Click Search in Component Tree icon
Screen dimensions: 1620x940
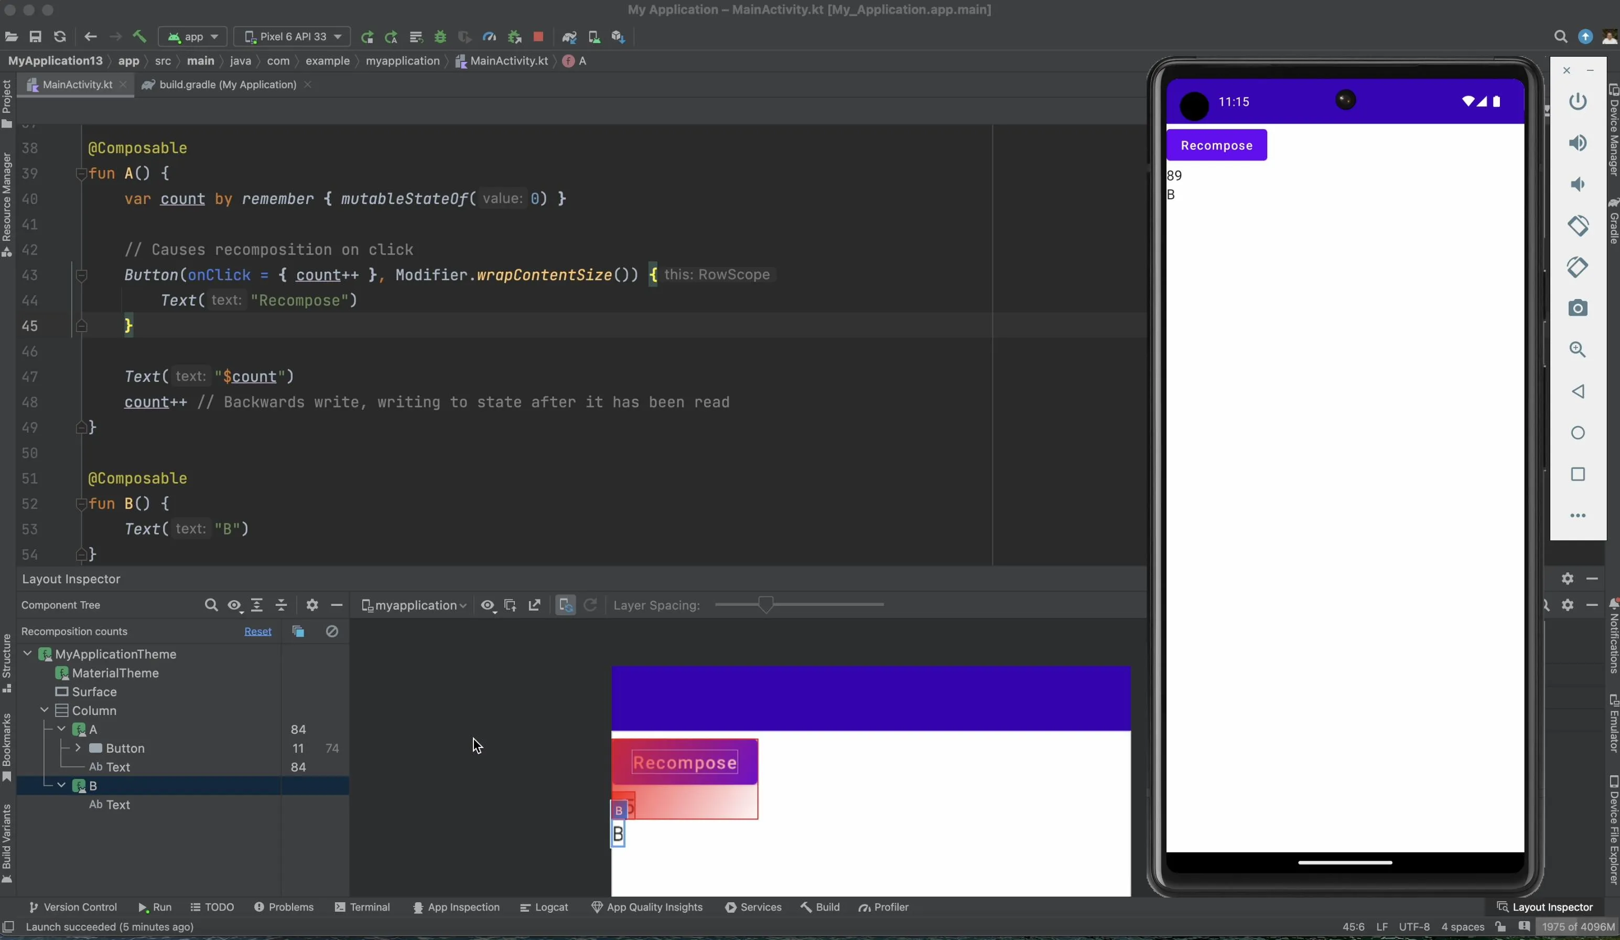coord(211,605)
